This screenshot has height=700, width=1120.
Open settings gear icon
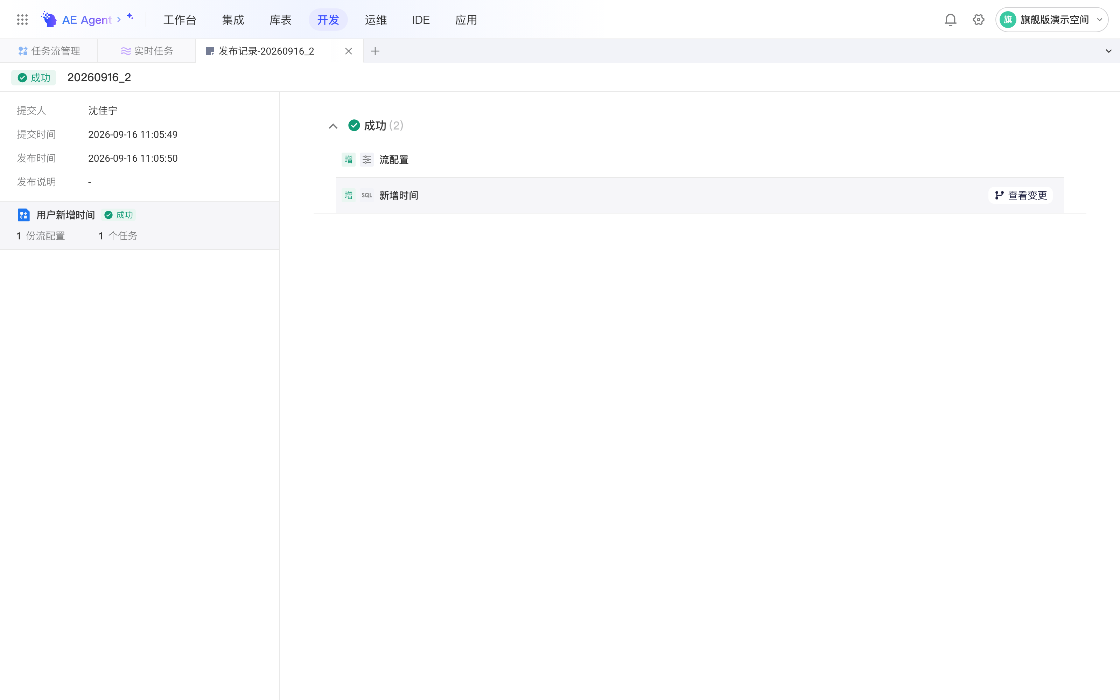(978, 20)
